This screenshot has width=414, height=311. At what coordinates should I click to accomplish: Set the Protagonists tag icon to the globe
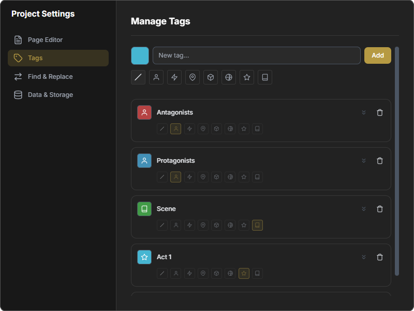[230, 177]
